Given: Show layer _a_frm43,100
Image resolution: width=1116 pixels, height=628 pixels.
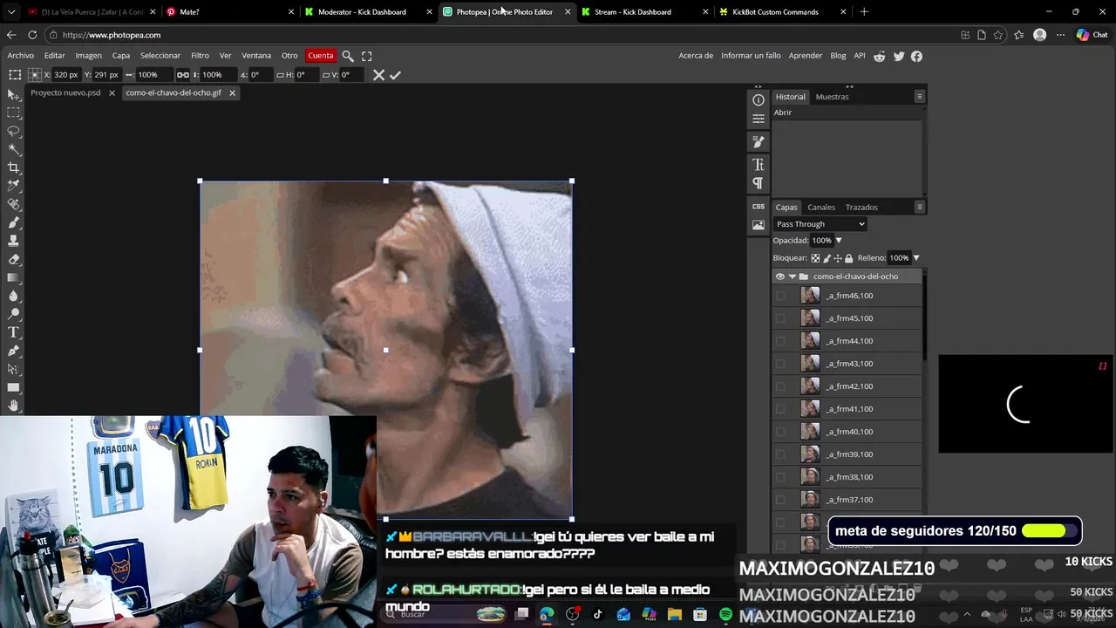Looking at the screenshot, I should click(x=780, y=364).
